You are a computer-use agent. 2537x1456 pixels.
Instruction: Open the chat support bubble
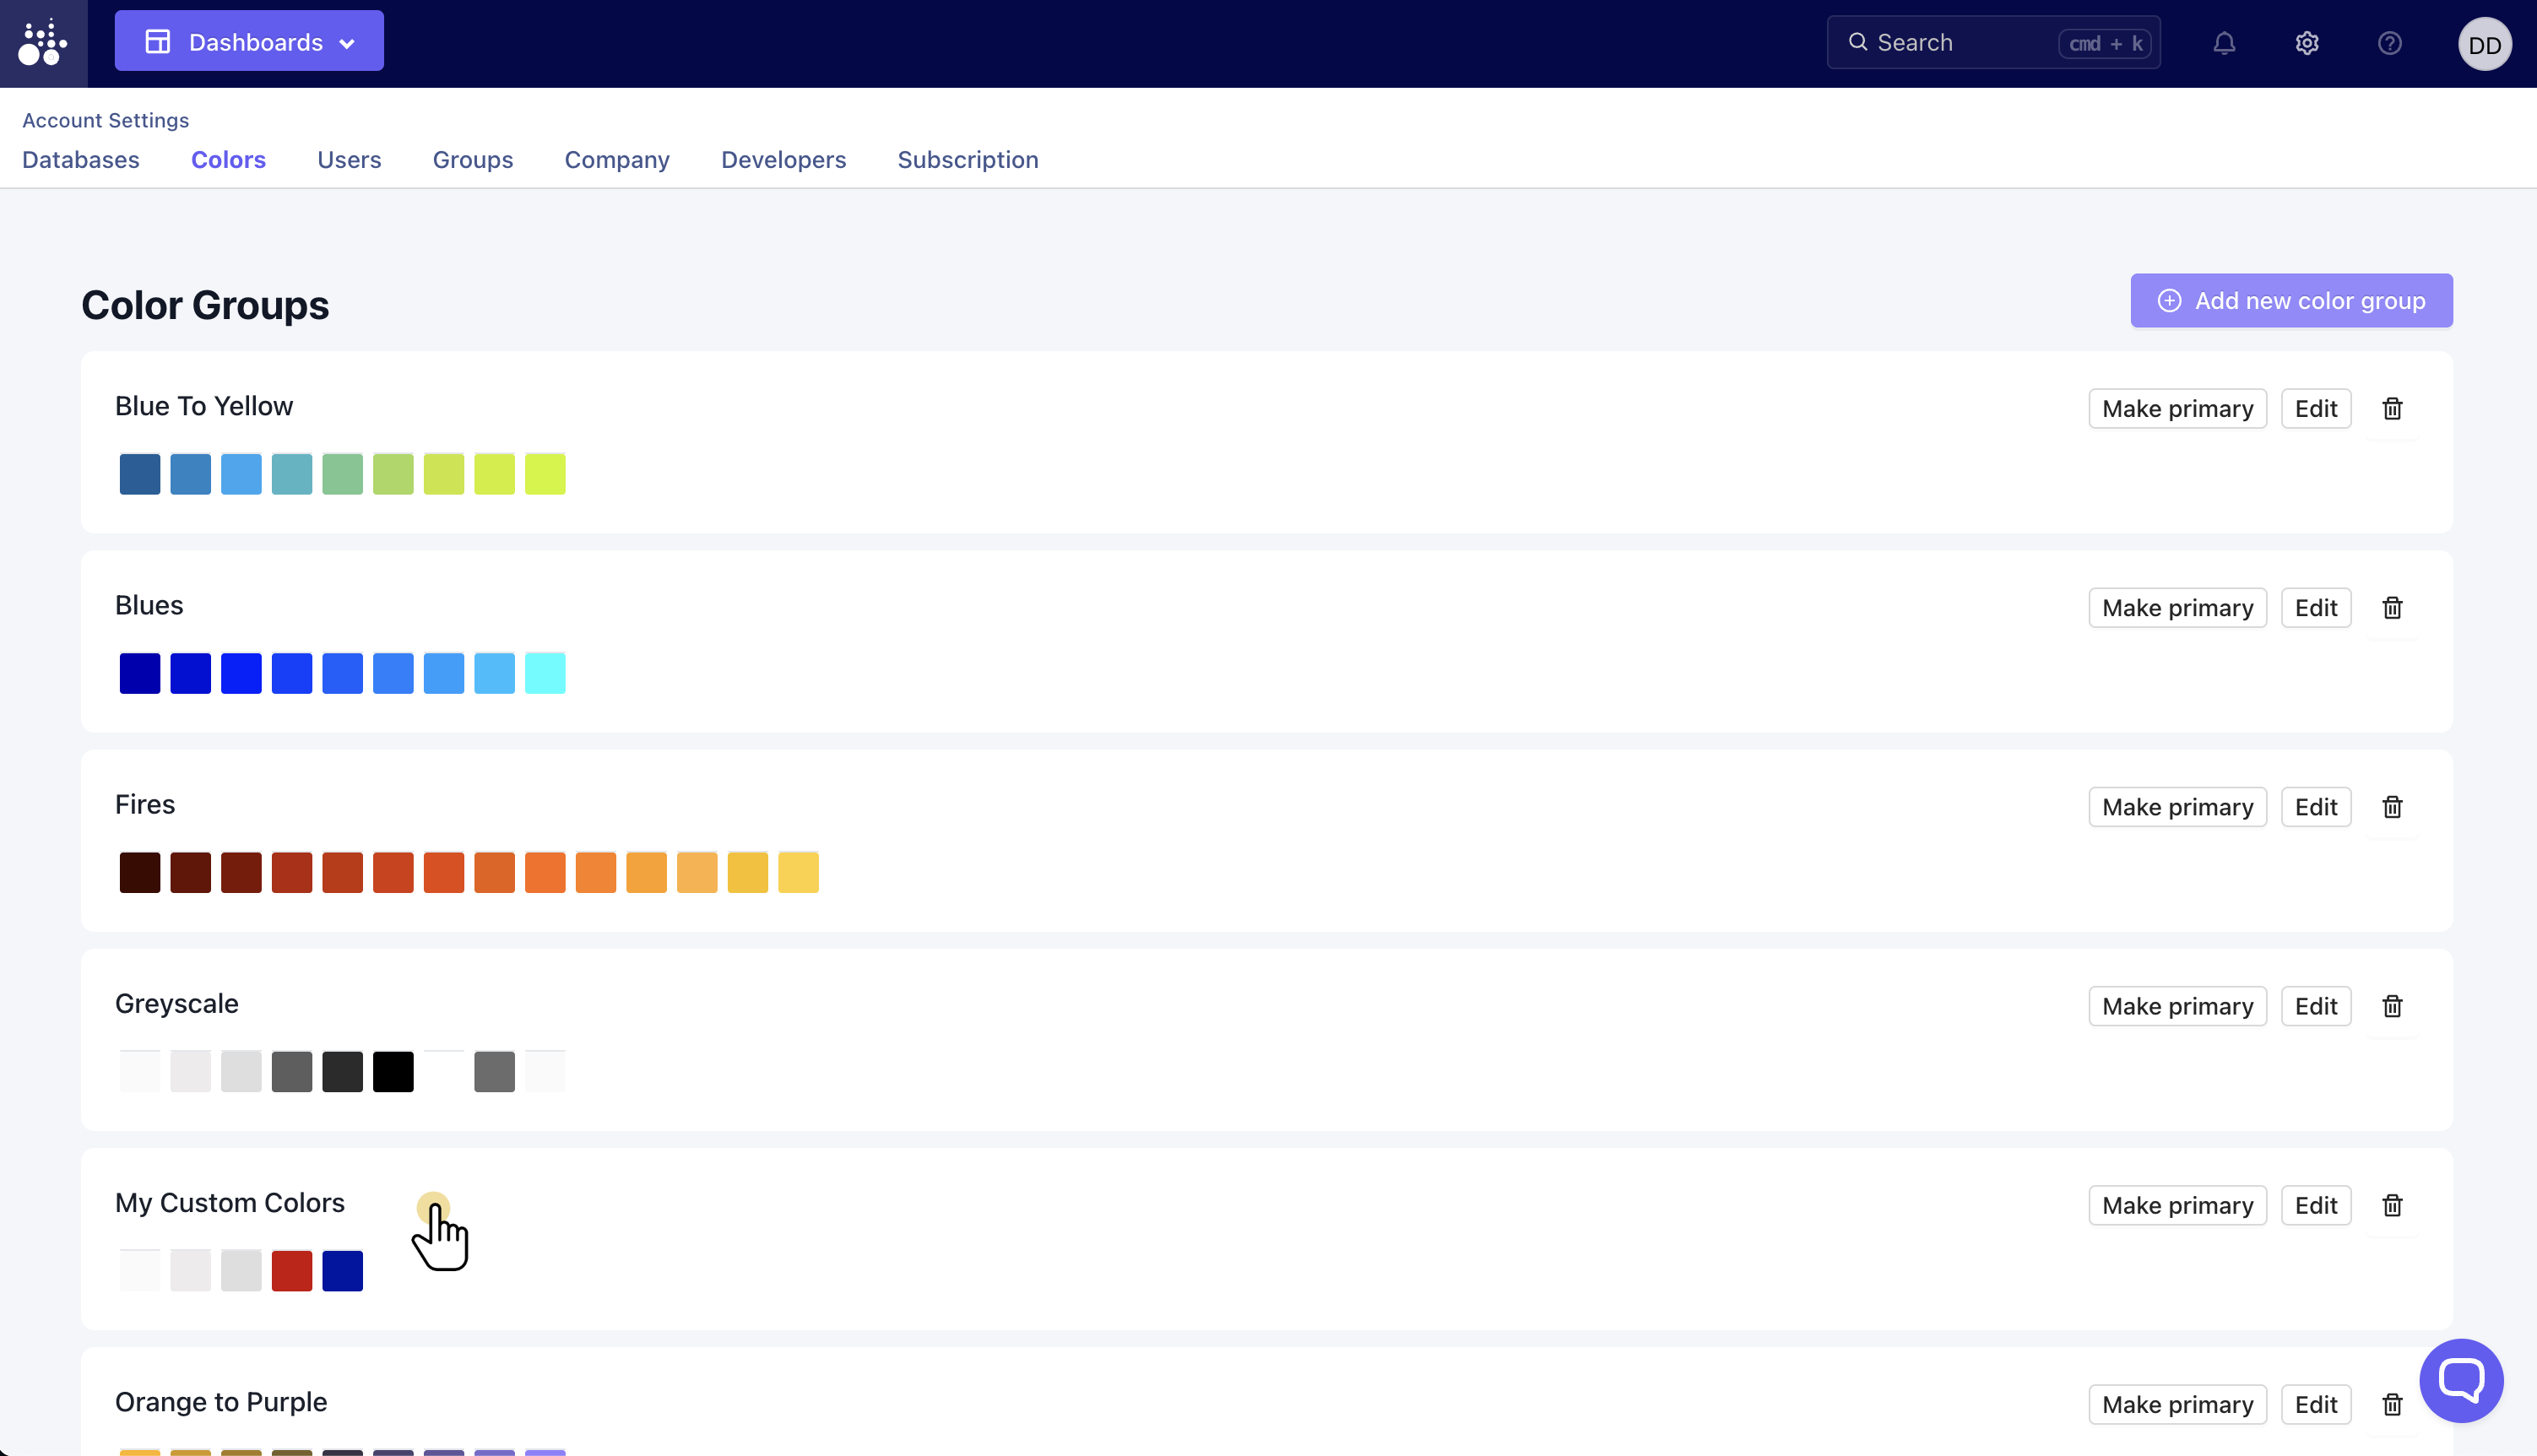click(2460, 1380)
